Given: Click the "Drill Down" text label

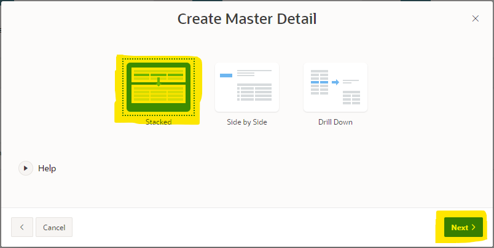Looking at the screenshot, I should [x=335, y=122].
